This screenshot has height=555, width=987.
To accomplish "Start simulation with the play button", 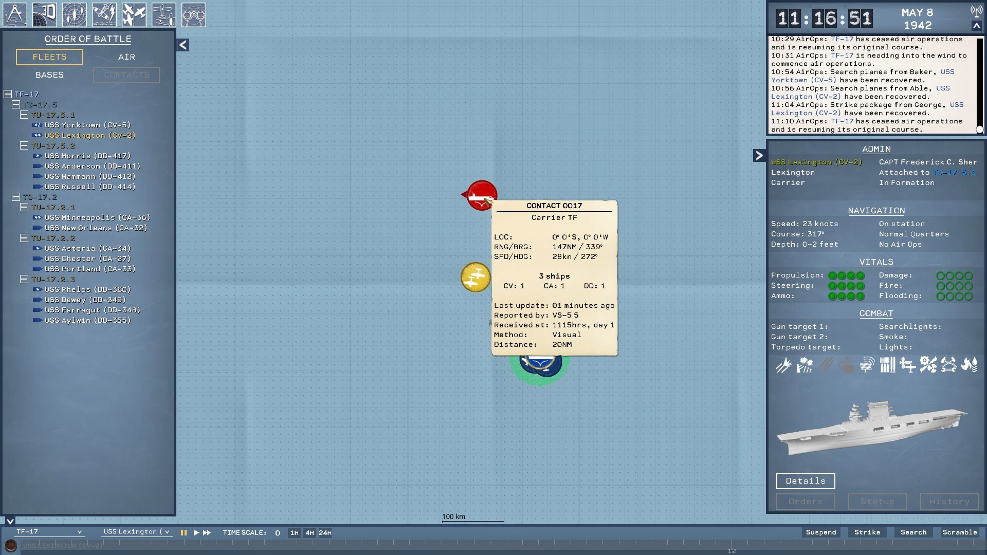I will (196, 533).
